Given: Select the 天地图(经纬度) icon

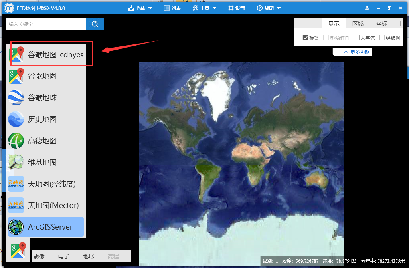Looking at the screenshot, I should [16, 184].
